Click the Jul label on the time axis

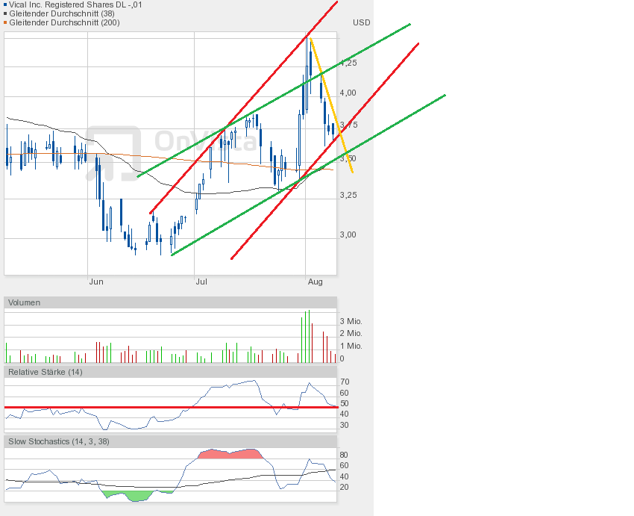click(x=201, y=282)
